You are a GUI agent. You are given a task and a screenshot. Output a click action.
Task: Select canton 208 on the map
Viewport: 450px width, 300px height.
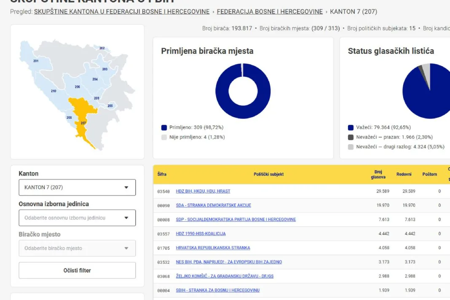[69, 118]
